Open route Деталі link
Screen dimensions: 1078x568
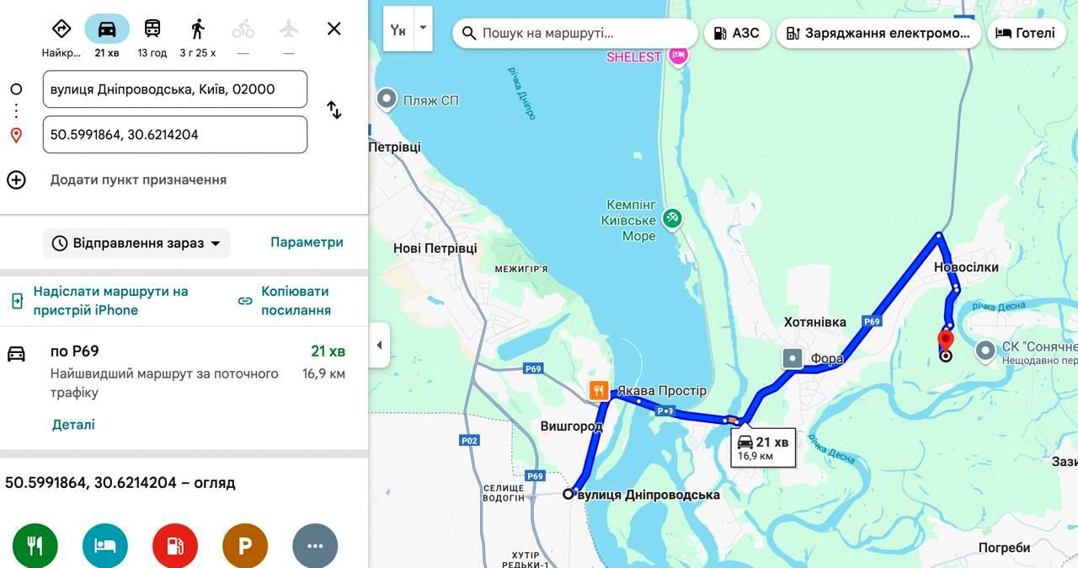(x=73, y=425)
